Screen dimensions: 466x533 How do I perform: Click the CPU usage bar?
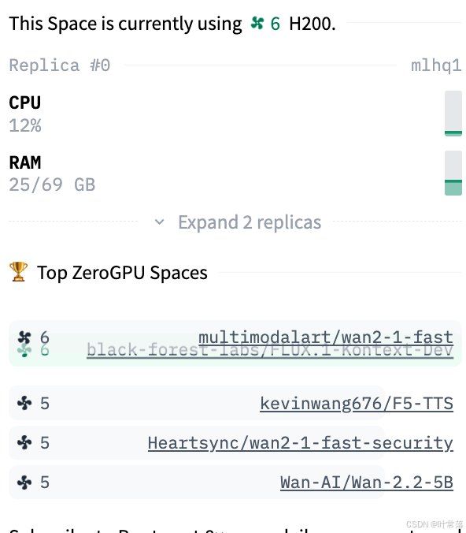coord(453,114)
